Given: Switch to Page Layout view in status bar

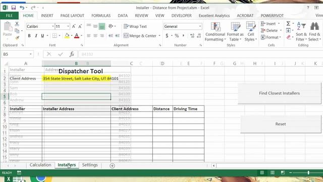Looking at the screenshot, I should pos(273,172).
